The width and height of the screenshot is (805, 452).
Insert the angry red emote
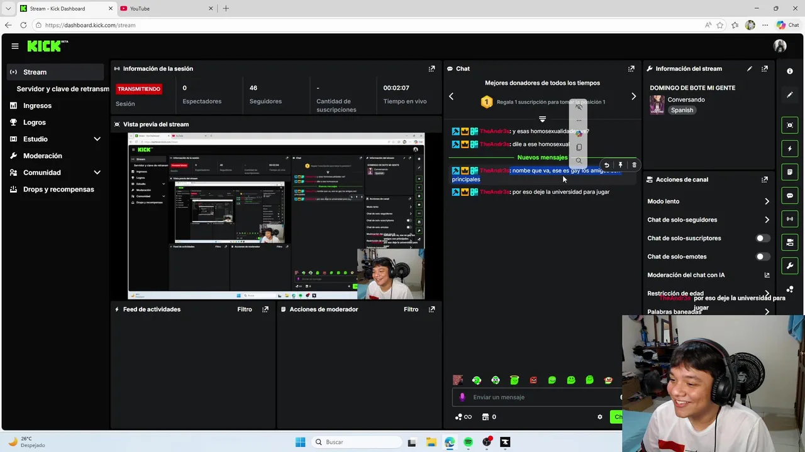(x=533, y=380)
